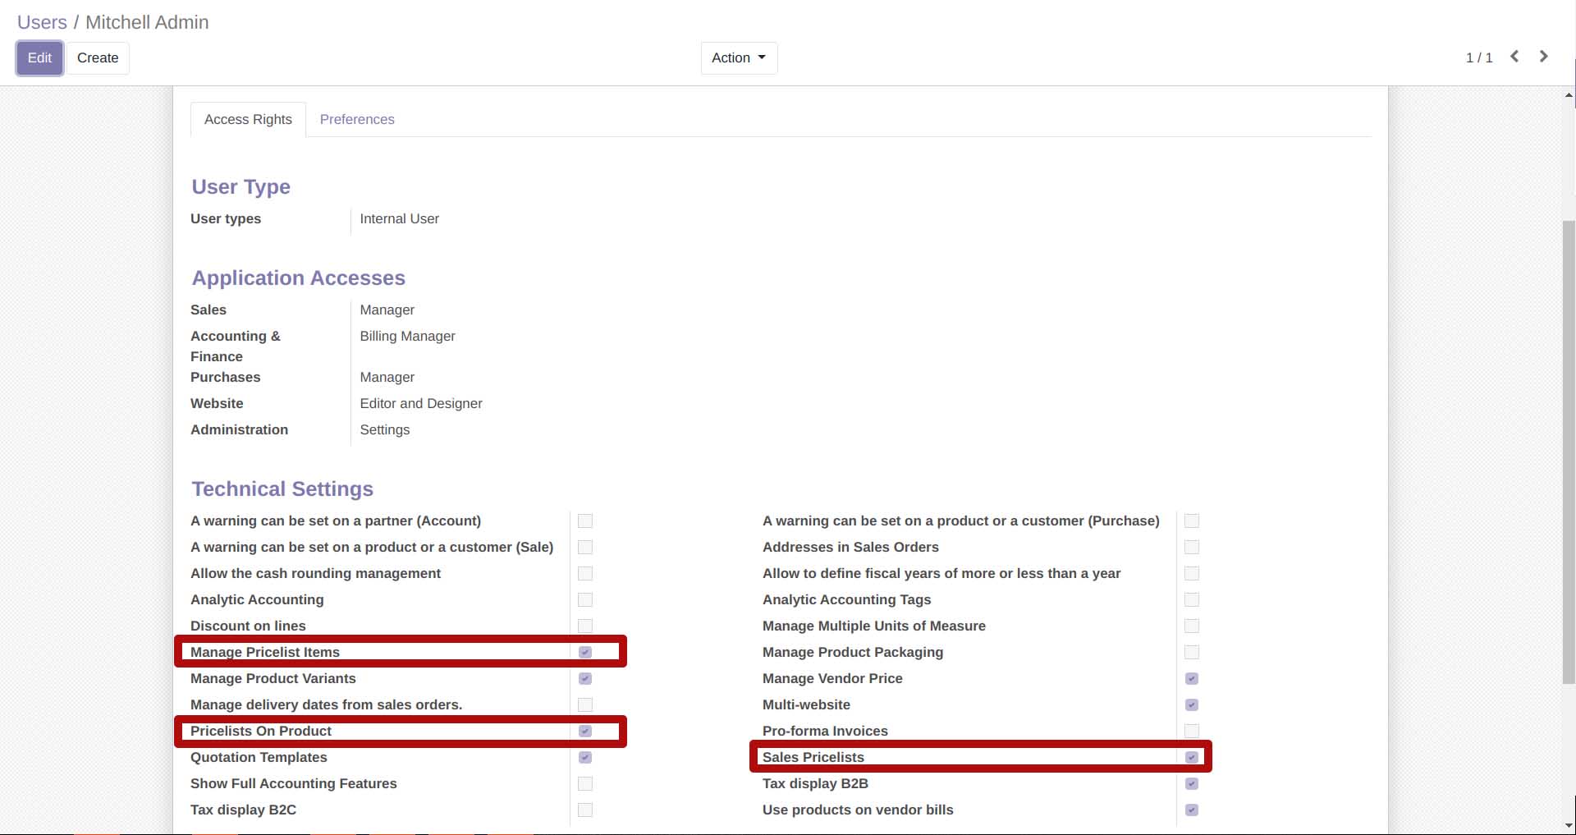
Task: Click the Administration 'Settings' value
Action: point(384,429)
